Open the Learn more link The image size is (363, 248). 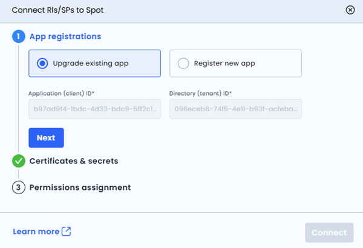[36, 232]
